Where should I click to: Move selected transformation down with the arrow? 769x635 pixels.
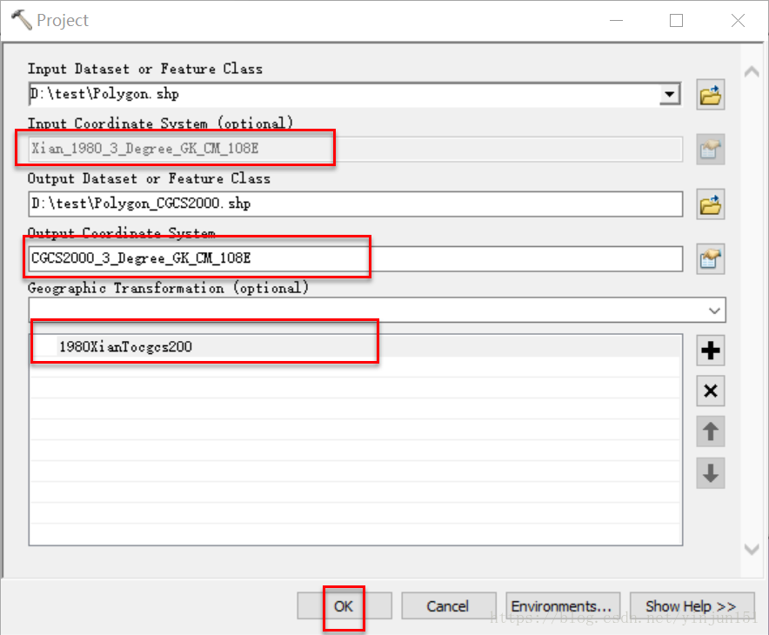710,474
